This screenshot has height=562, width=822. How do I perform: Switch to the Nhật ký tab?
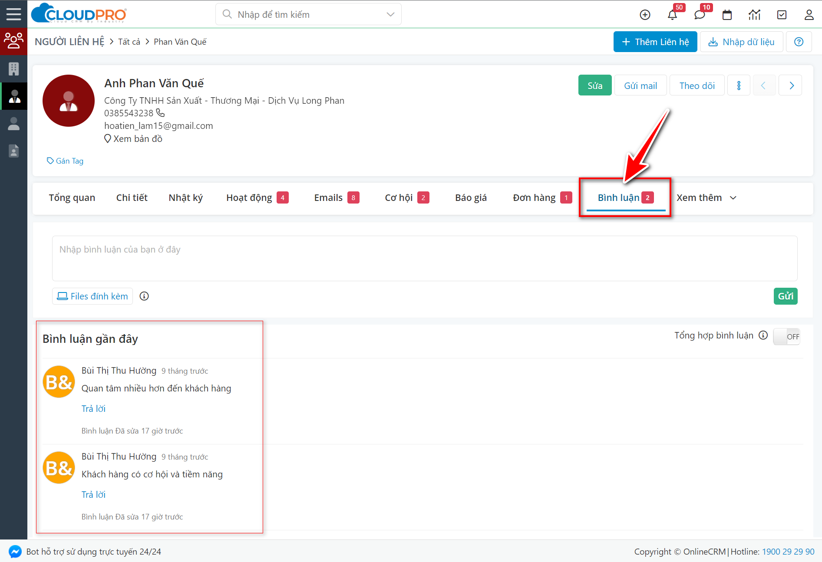pos(185,197)
